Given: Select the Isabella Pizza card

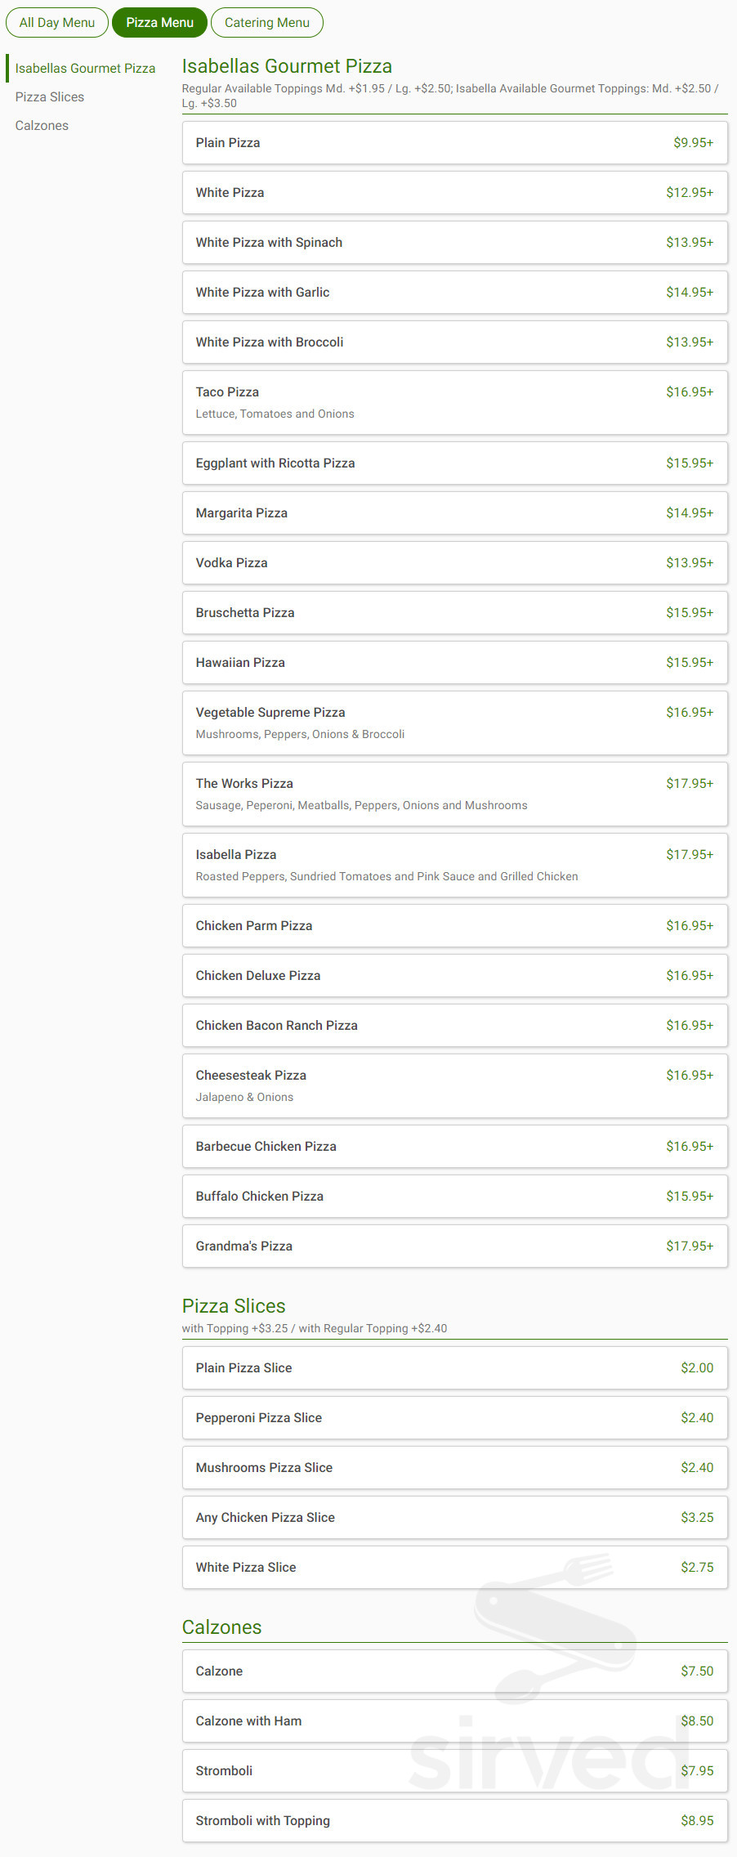Looking at the screenshot, I should click(454, 864).
